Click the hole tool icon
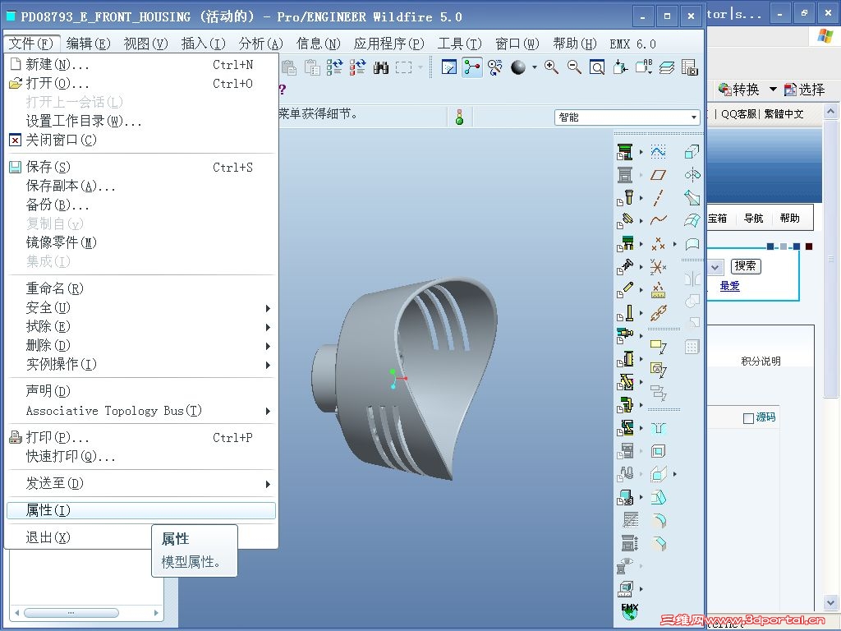Screen dimensions: 841x631 [x=658, y=428]
